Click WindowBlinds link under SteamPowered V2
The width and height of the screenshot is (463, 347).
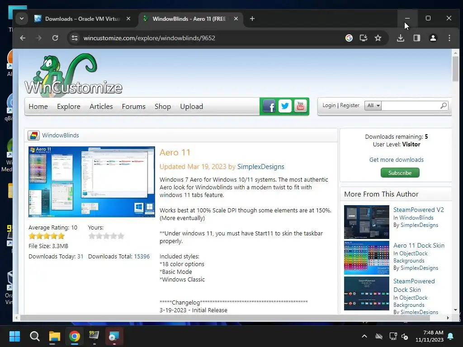click(x=416, y=218)
